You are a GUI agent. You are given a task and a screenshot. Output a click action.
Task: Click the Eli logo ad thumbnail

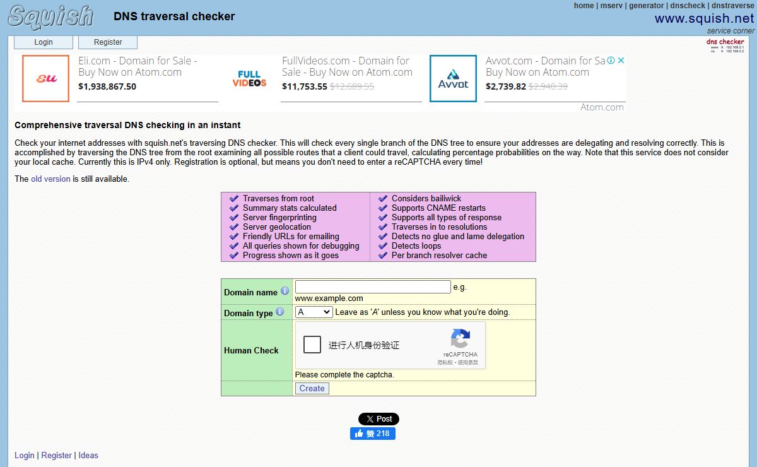[x=46, y=79]
